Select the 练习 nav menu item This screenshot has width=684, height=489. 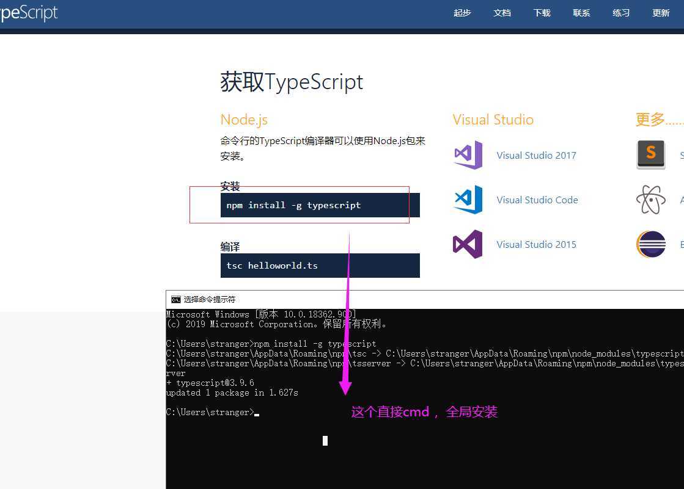tap(621, 13)
